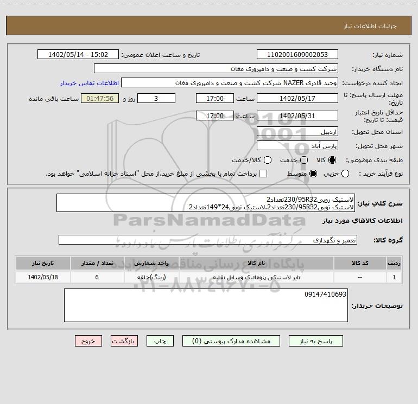418x404 pixels.
Task: Select the کالا radio button
Action: [x=332, y=160]
